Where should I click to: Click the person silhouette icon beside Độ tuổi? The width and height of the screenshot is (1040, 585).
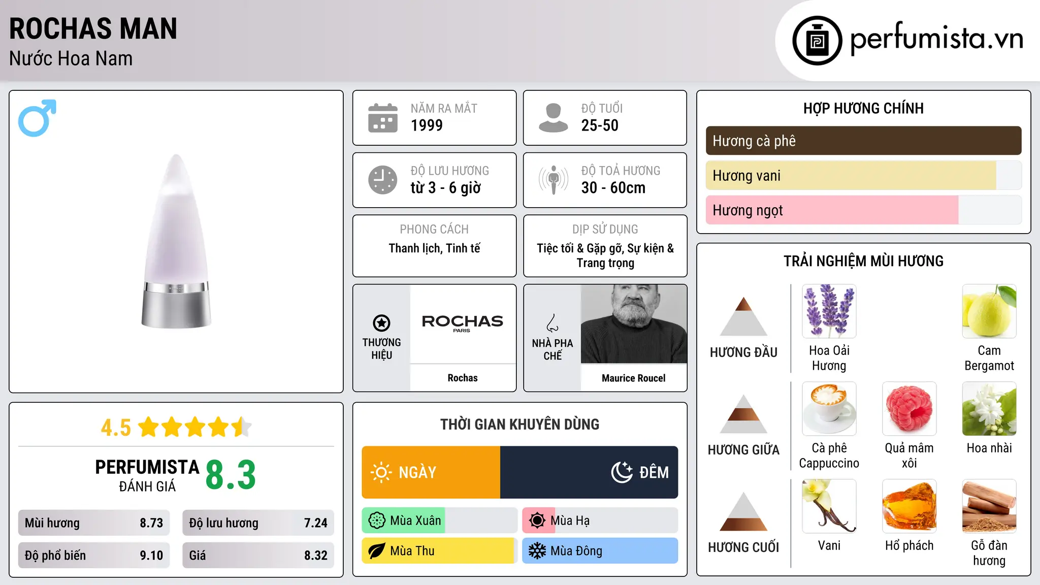(553, 118)
